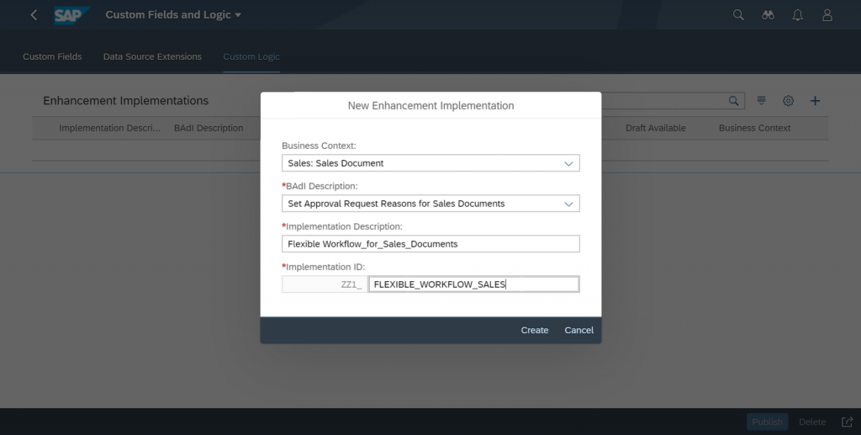Image resolution: width=861 pixels, height=435 pixels.
Task: Click the Implementation Description input field
Action: [430, 244]
